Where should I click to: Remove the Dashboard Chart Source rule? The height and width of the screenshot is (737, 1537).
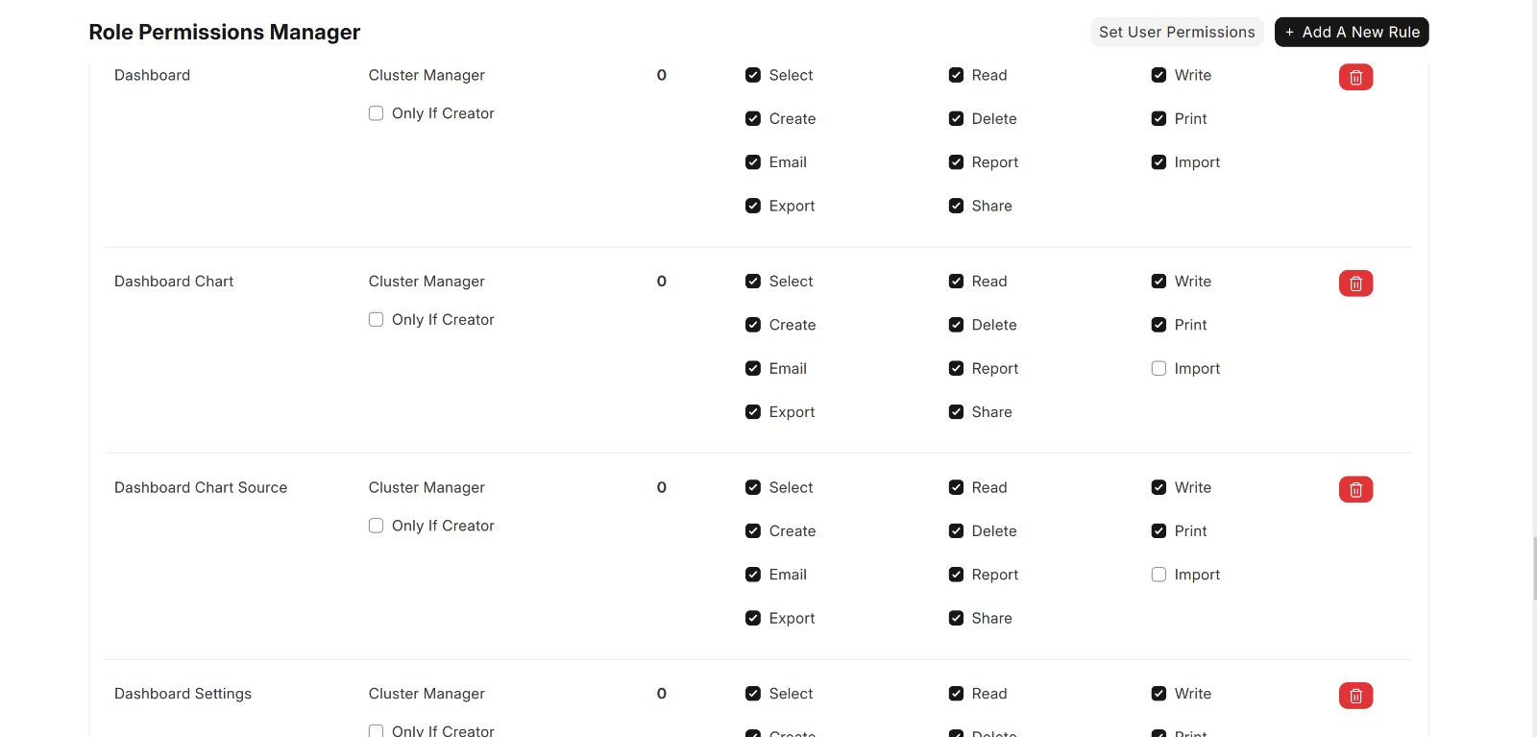[1355, 490]
